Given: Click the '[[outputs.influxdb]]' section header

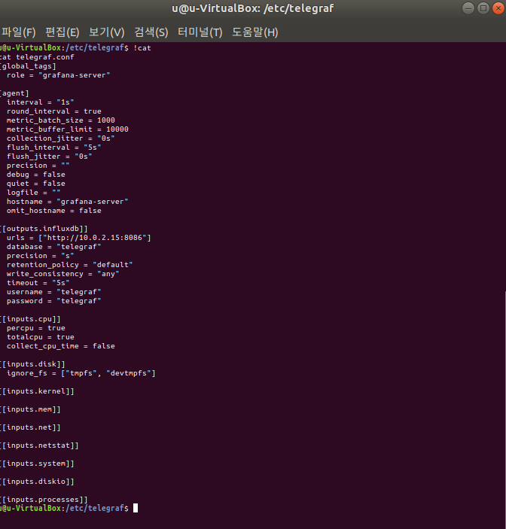Looking at the screenshot, I should tap(44, 229).
